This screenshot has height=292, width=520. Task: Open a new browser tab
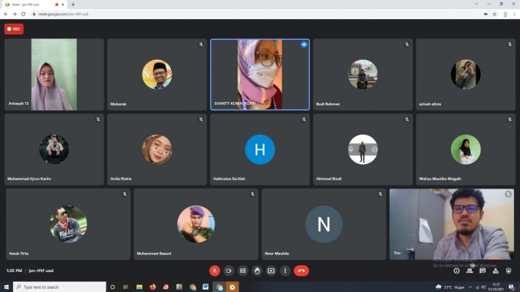coord(73,5)
